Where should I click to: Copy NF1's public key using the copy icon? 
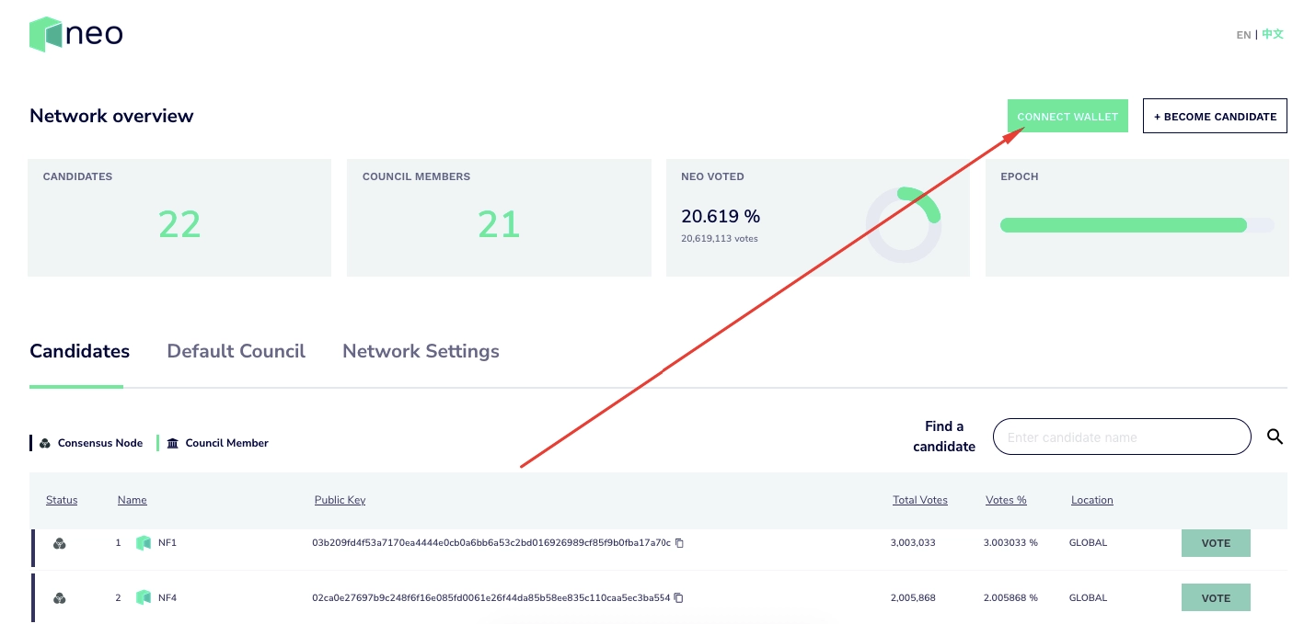679,543
